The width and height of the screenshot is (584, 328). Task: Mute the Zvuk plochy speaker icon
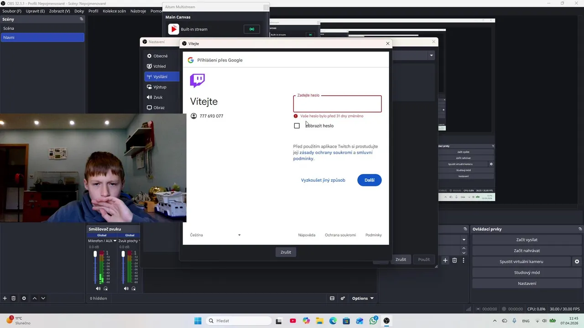click(x=126, y=288)
